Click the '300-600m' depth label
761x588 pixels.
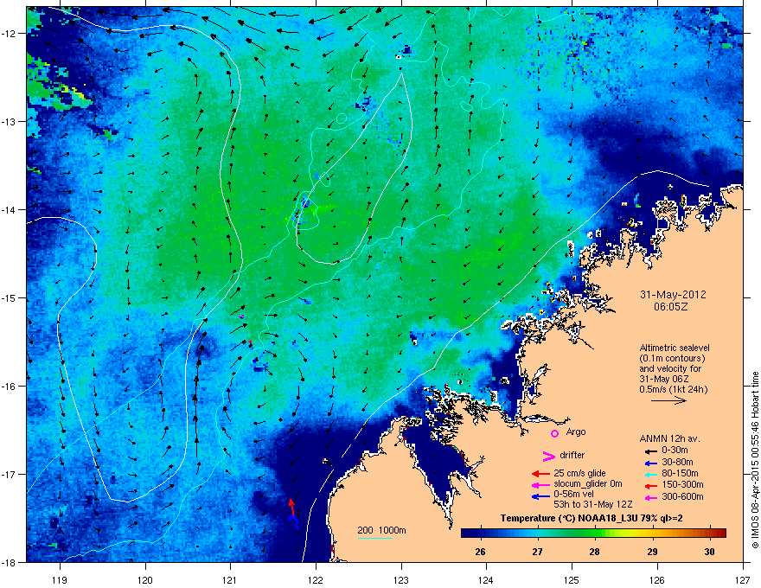click(x=682, y=497)
